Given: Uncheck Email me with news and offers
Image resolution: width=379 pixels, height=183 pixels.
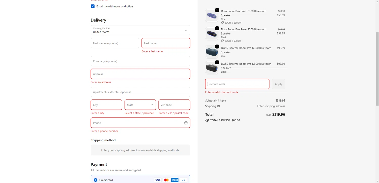Looking at the screenshot, I should pos(93,6).
